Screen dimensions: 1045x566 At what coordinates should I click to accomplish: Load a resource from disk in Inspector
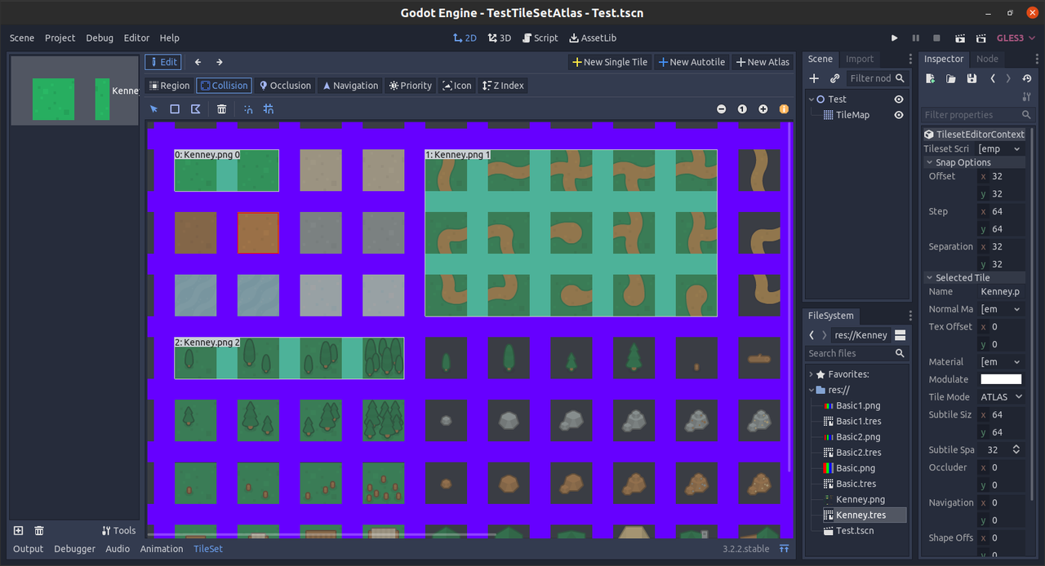point(951,78)
